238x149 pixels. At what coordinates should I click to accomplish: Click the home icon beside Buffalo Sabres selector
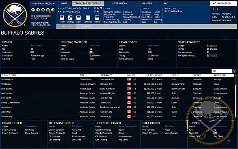[97, 12]
